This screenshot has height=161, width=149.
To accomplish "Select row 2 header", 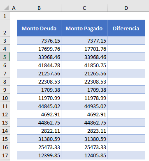I will (5, 28).
